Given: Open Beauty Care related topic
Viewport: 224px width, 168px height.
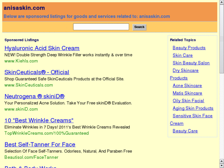Looking at the screenshot, I should pyautogui.click(x=185, y=131).
